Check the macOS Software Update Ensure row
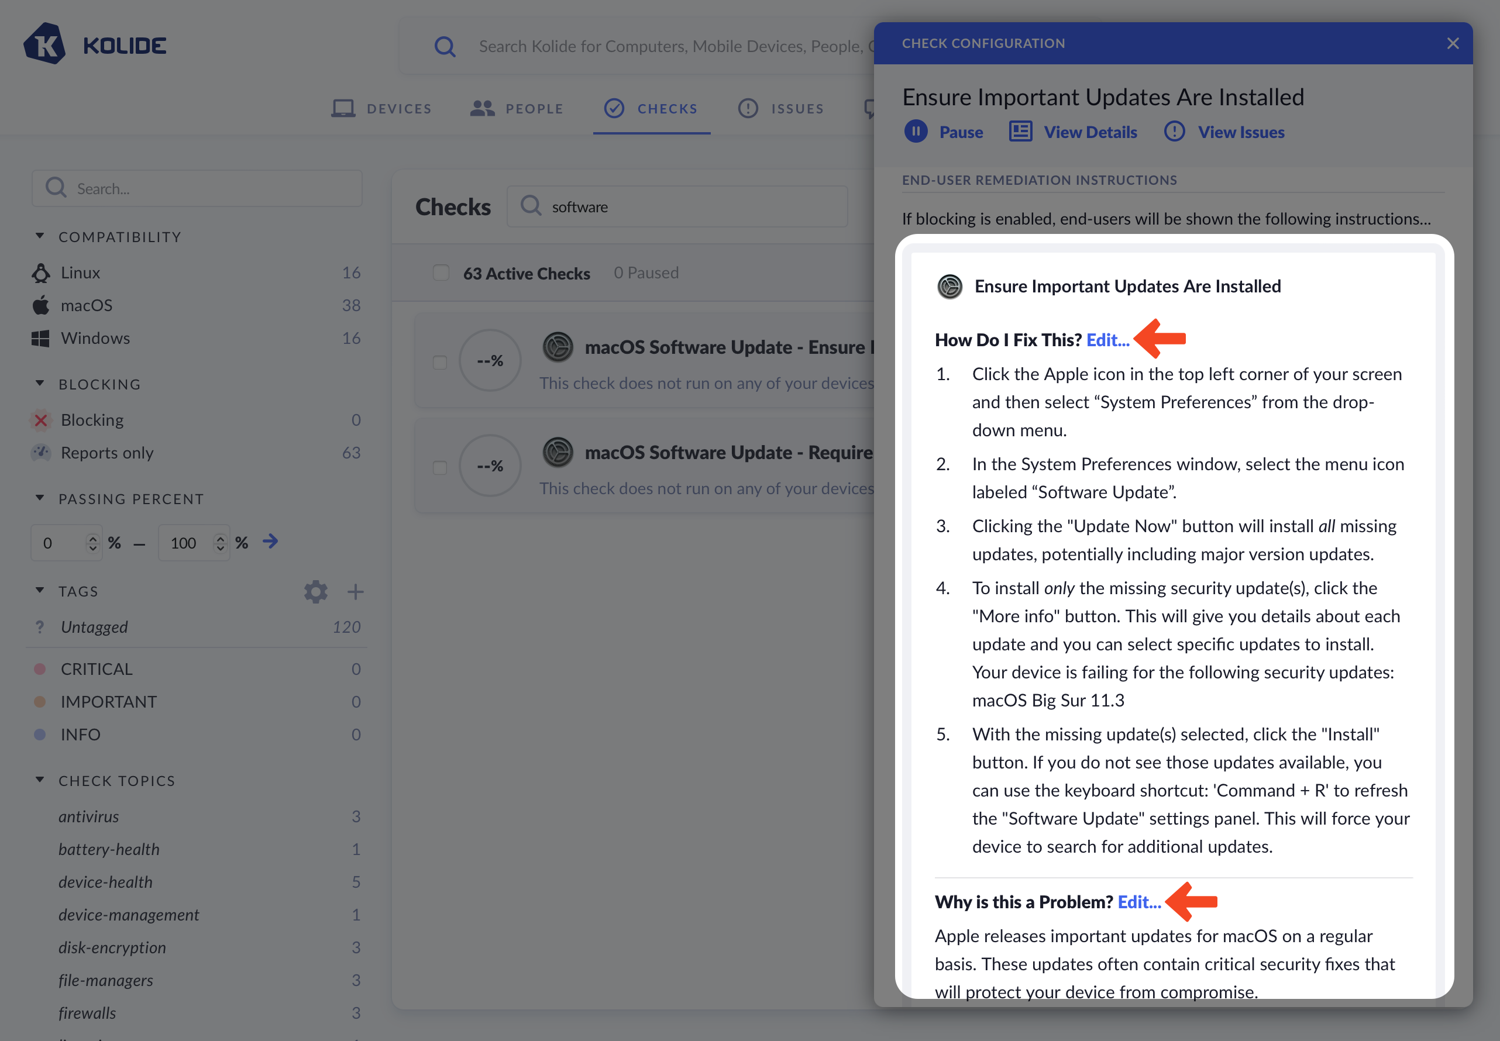Screen dimensions: 1500x1041 [441, 362]
